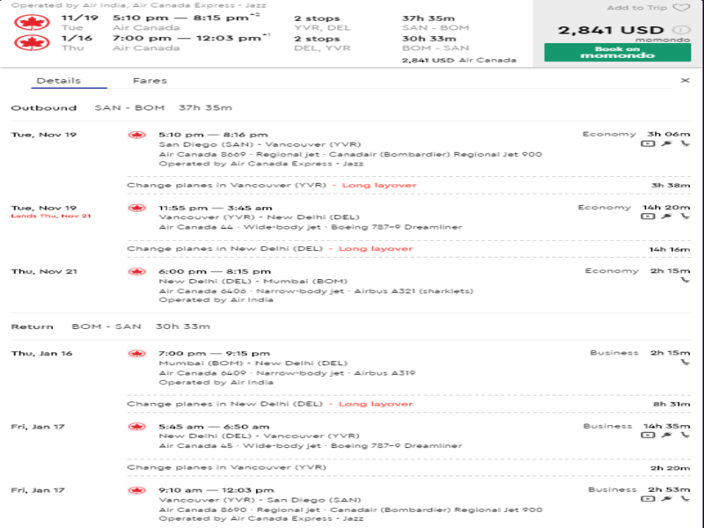This screenshot has width=704, height=528.
Task: Click the Air Canada logo for the 11/19 summary flight
Action: (32, 23)
